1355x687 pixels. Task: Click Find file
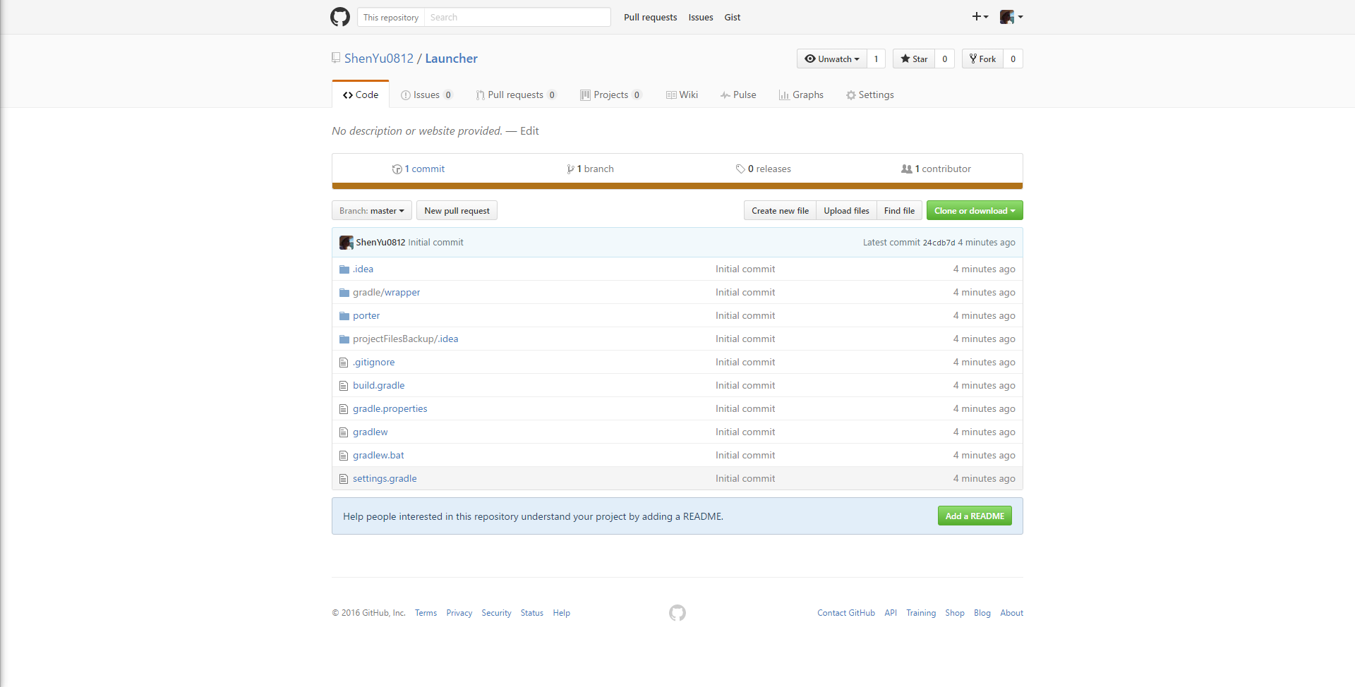coord(899,210)
